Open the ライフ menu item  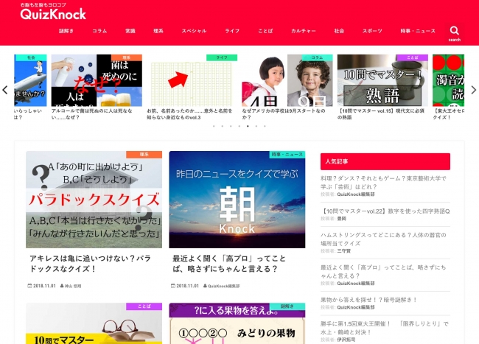[x=232, y=31]
